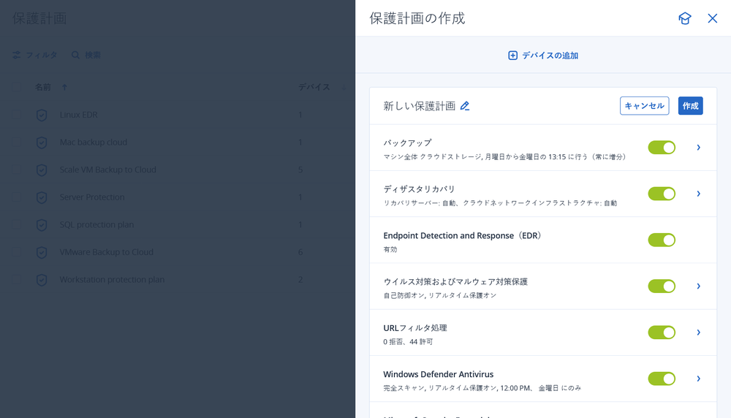This screenshot has width=731, height=418.
Task: Open the Server Protection plan name
Action: 92,197
